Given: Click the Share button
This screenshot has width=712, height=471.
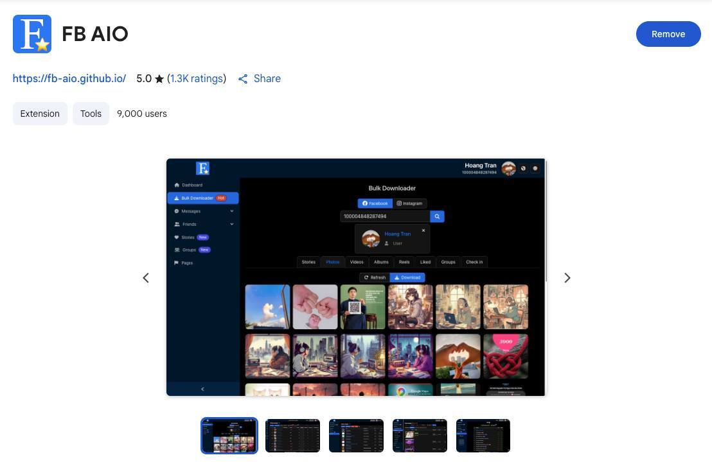Looking at the screenshot, I should click(x=260, y=78).
